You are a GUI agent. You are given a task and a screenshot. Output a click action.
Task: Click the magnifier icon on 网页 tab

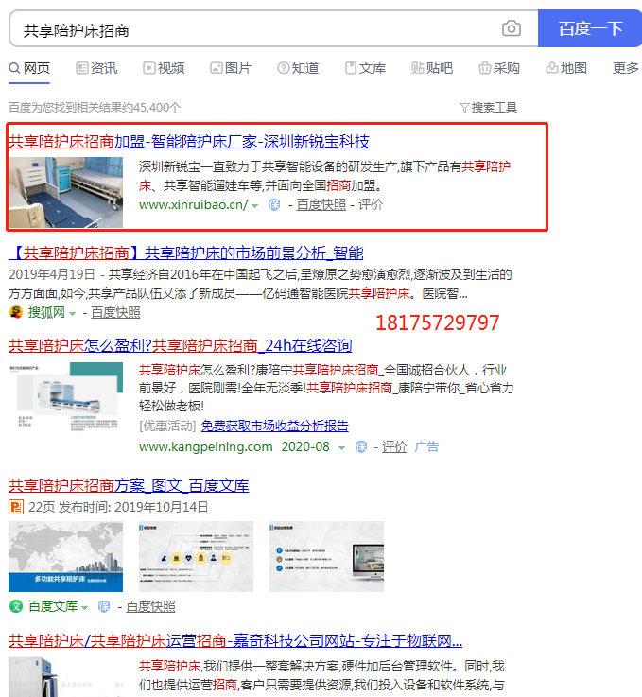coord(14,68)
